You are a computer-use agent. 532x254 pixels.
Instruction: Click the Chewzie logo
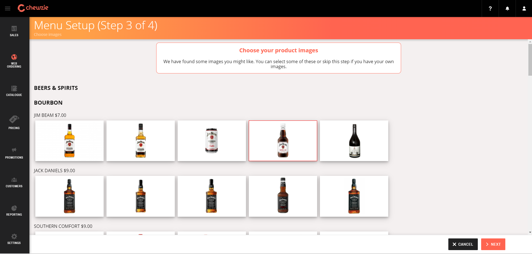pos(33,8)
